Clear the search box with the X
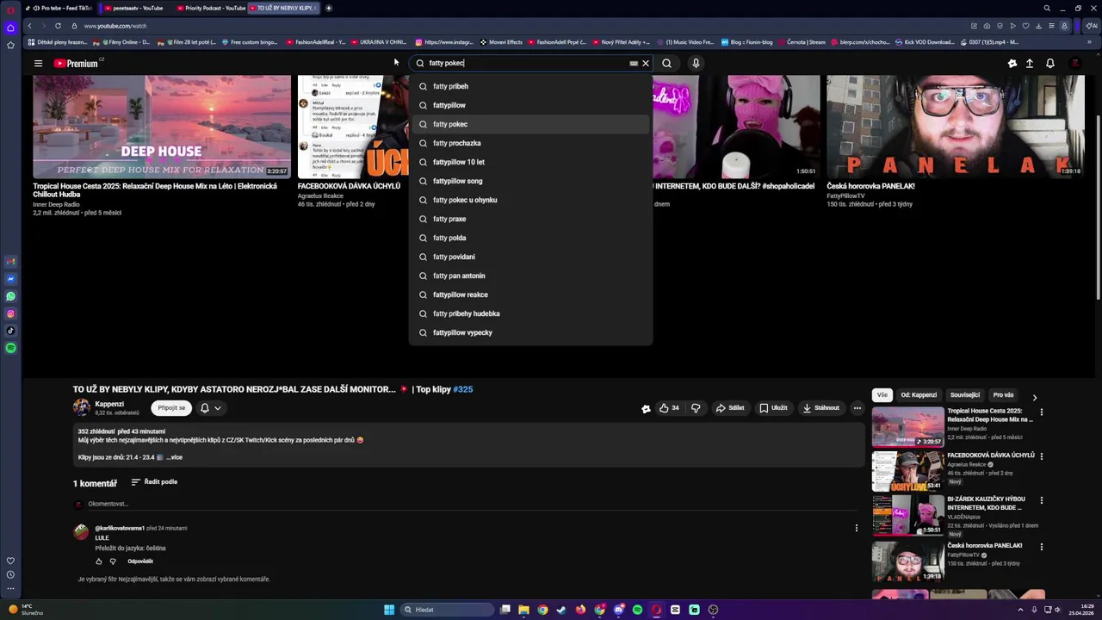This screenshot has width=1102, height=620. coord(645,63)
